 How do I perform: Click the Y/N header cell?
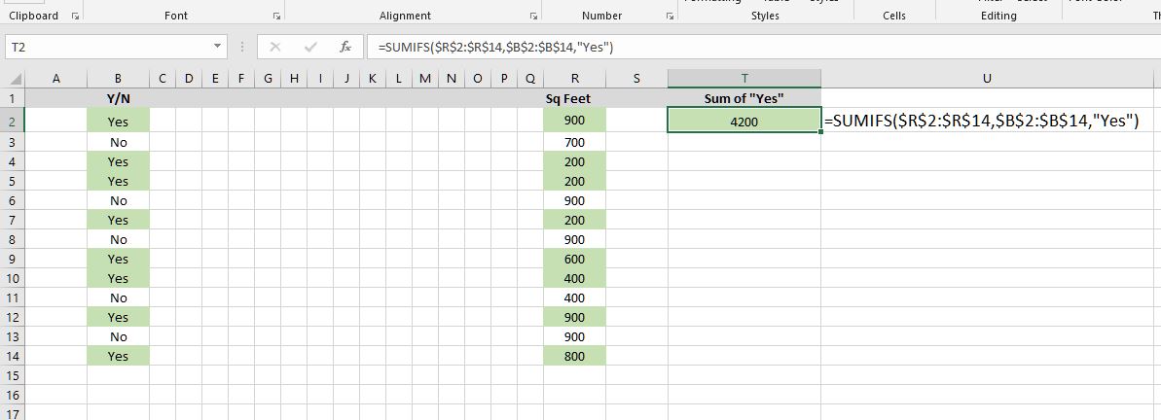coord(118,98)
